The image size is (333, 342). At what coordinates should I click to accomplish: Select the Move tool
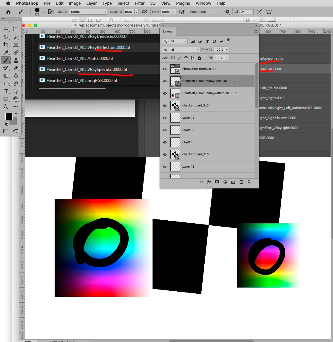6,29
